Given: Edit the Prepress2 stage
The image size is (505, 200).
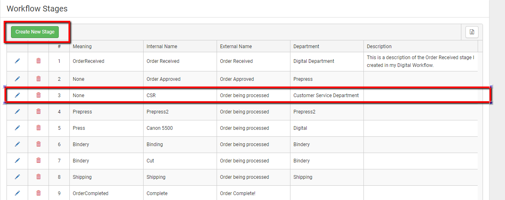Looking at the screenshot, I should coord(17,111).
